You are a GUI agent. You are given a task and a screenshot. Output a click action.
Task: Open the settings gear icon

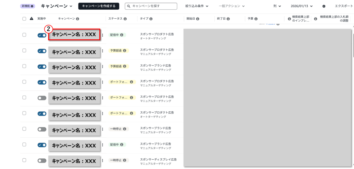tap(324, 6)
